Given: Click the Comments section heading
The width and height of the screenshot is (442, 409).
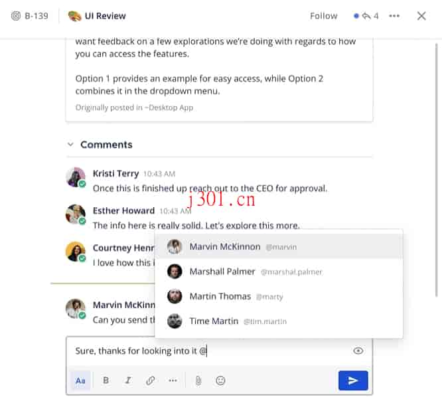Looking at the screenshot, I should click(106, 145).
